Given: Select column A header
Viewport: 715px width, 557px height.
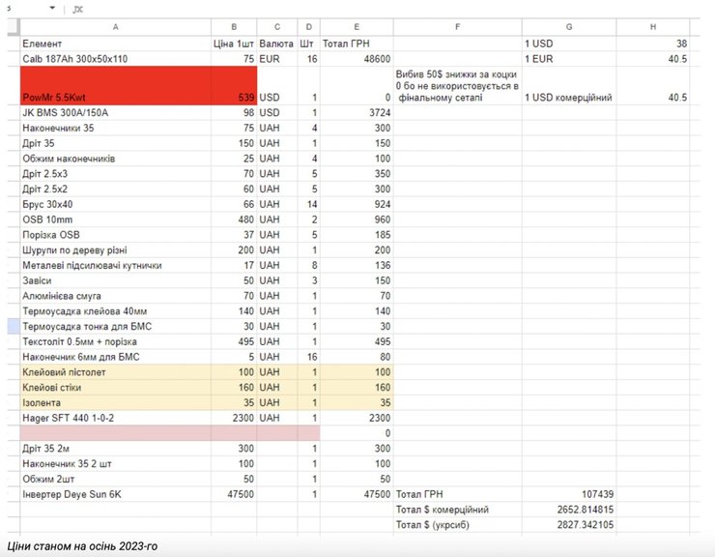Looking at the screenshot, I should pyautogui.click(x=115, y=27).
